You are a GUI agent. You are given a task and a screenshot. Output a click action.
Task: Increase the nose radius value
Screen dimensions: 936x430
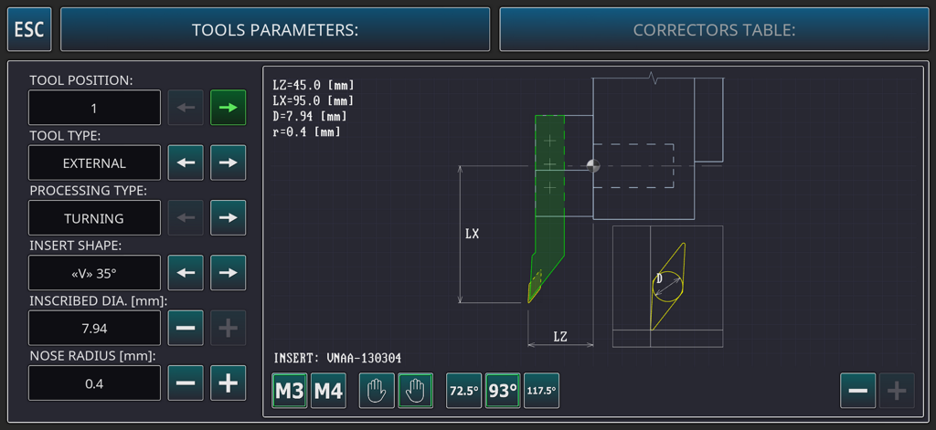pyautogui.click(x=229, y=383)
